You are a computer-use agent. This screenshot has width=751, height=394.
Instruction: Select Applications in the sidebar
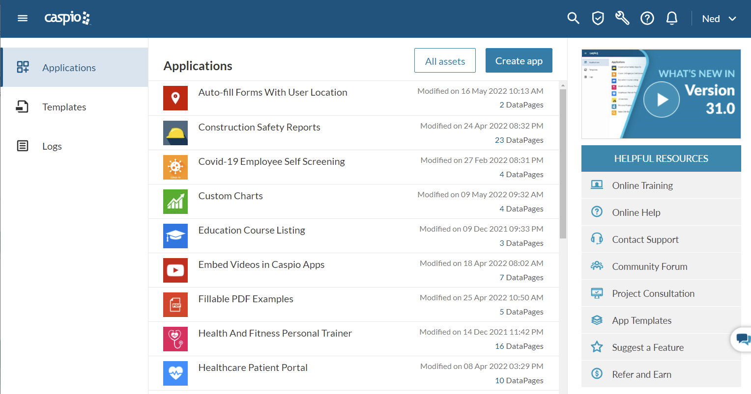coord(69,68)
